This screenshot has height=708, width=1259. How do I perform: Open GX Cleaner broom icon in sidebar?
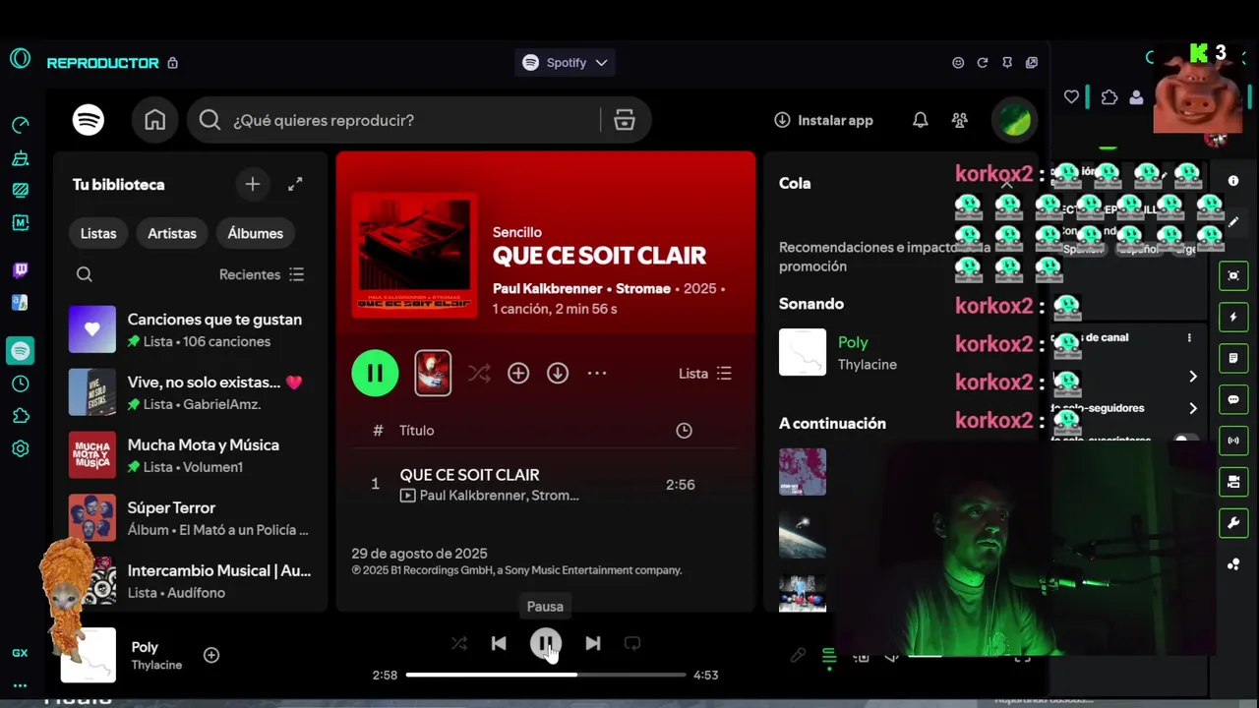click(x=20, y=157)
